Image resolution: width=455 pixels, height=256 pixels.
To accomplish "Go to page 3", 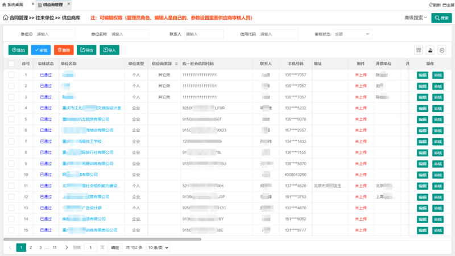I will pyautogui.click(x=40, y=247).
